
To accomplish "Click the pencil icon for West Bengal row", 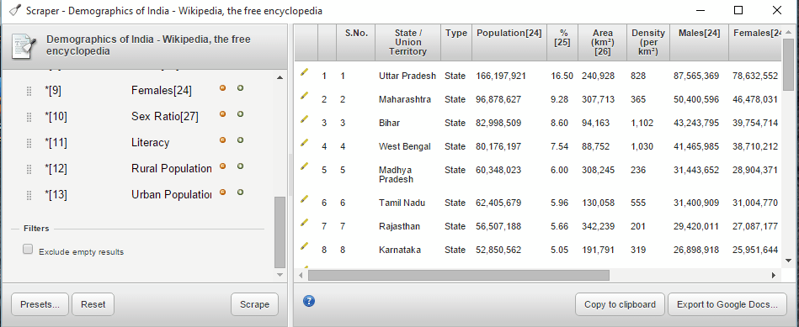I will (304, 142).
